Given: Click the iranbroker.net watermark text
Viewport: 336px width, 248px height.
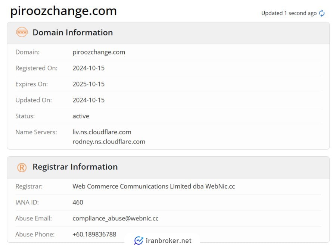Looking at the screenshot, I should point(169,241).
